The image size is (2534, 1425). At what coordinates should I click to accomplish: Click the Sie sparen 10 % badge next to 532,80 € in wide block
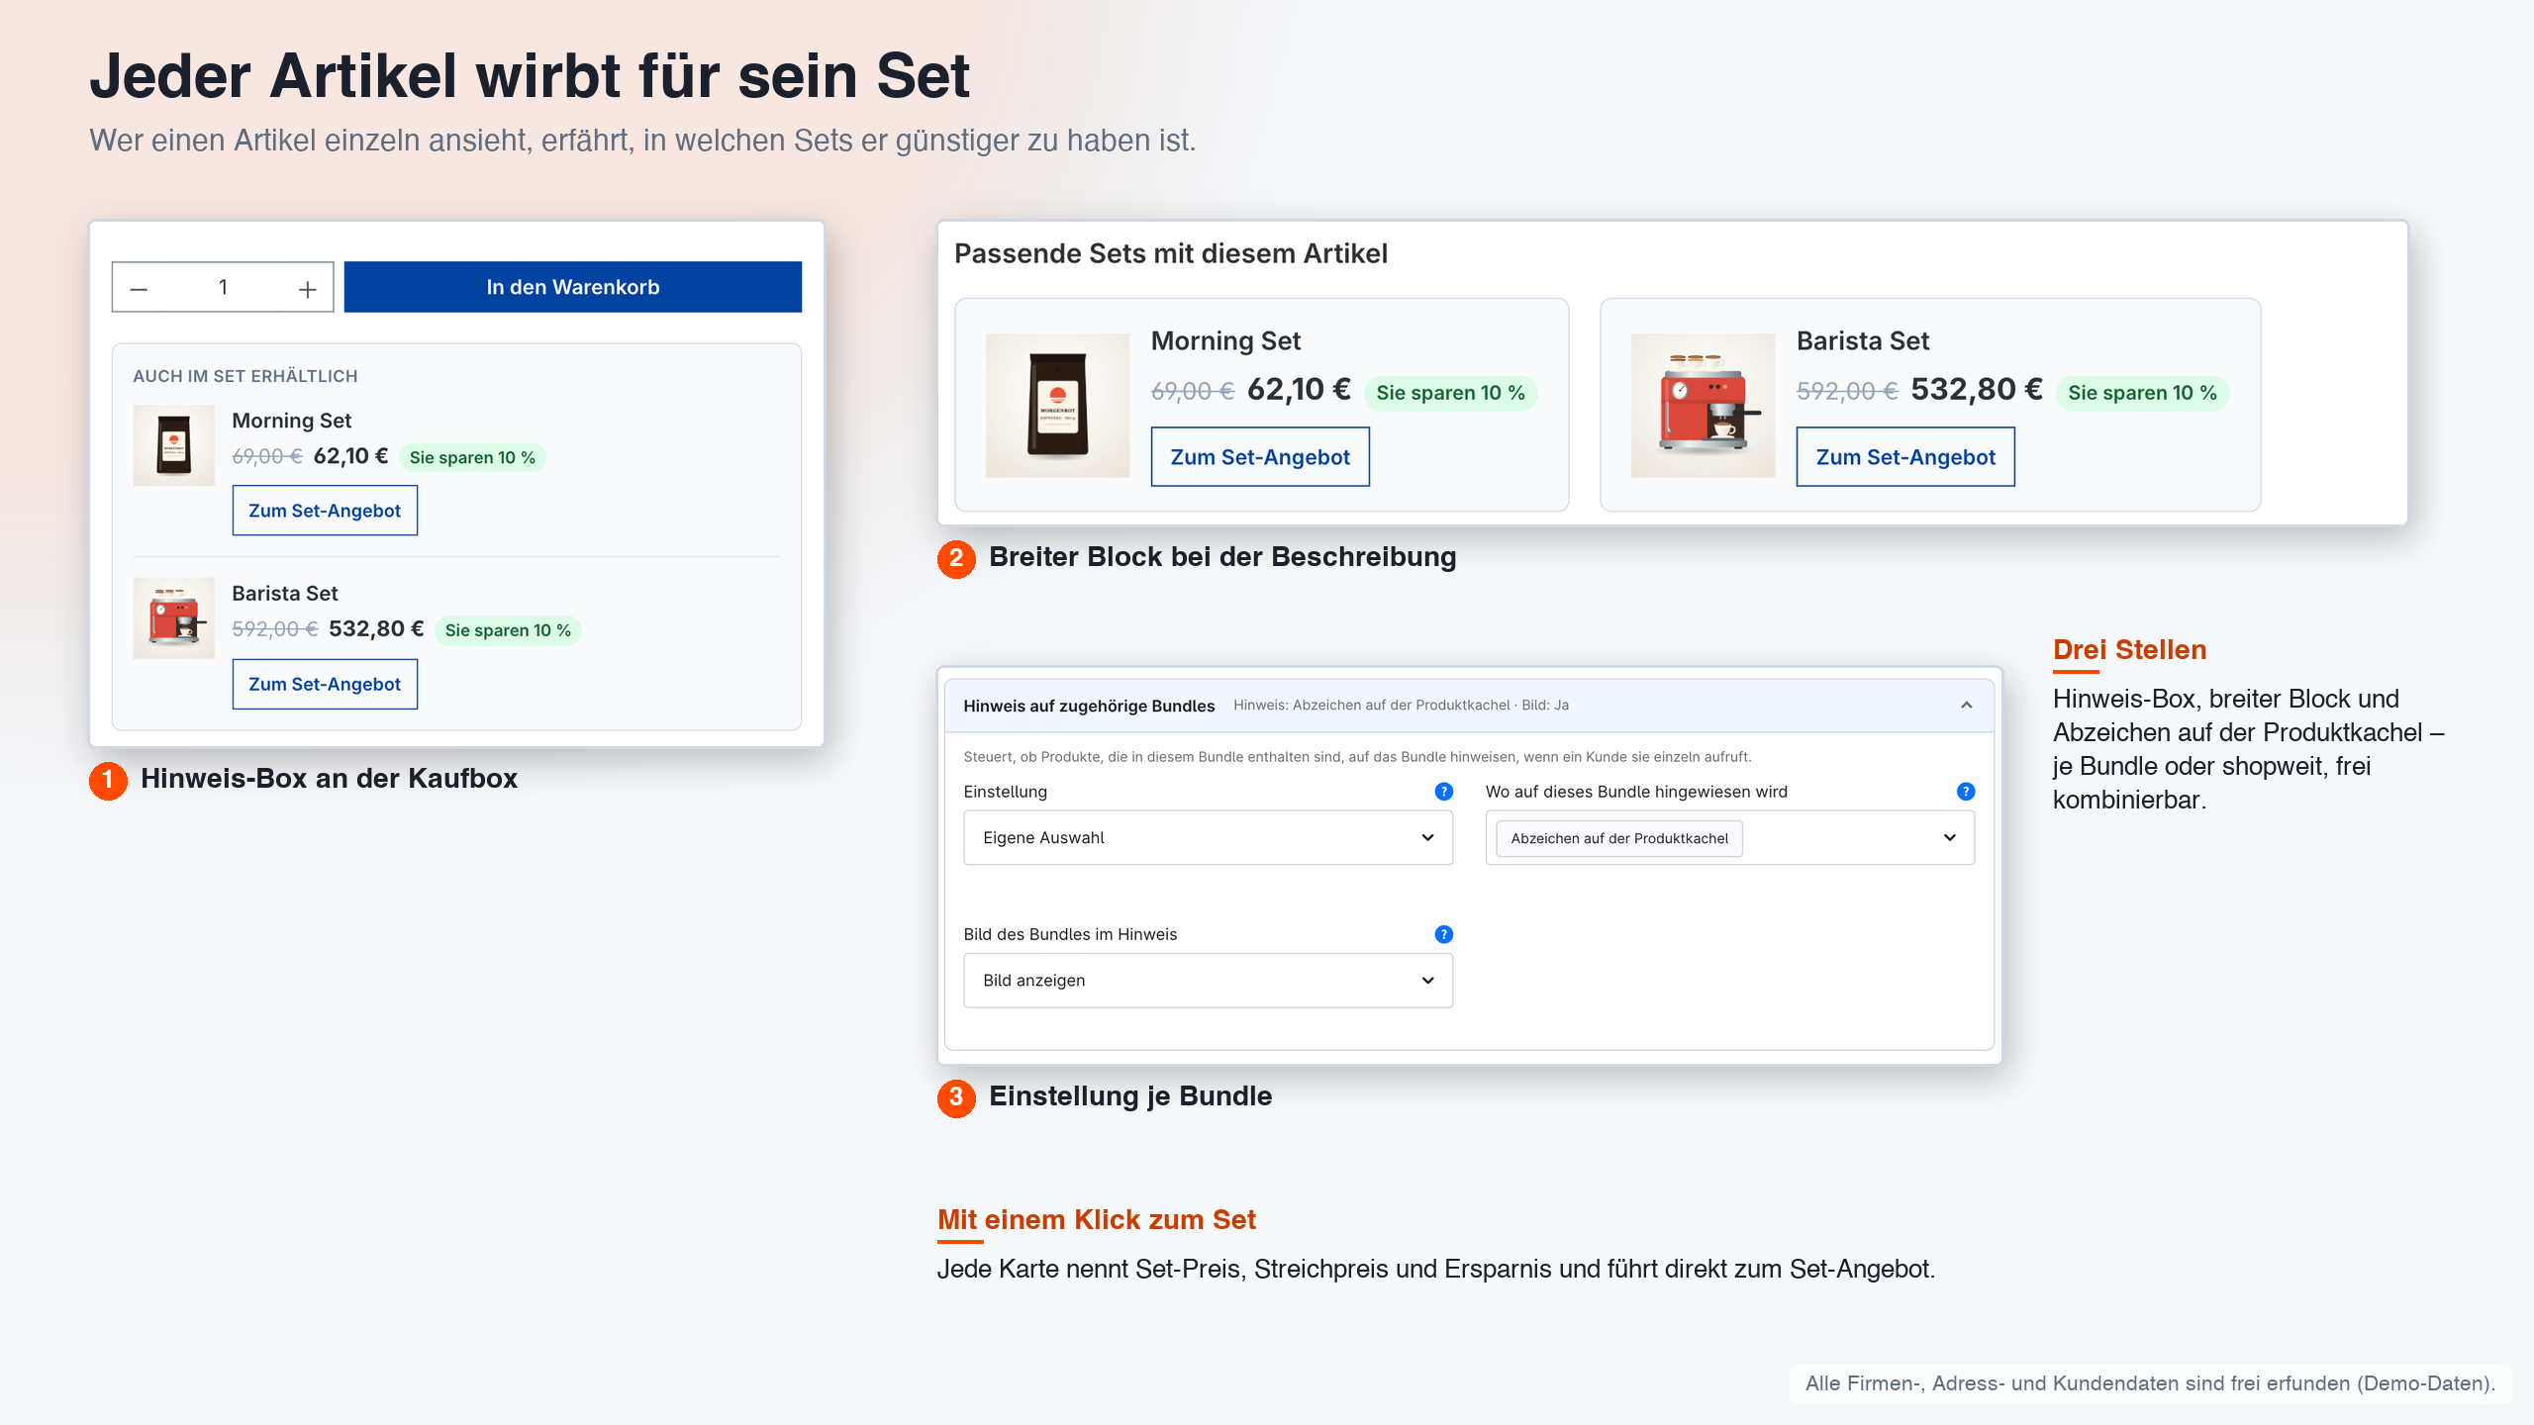(2142, 393)
